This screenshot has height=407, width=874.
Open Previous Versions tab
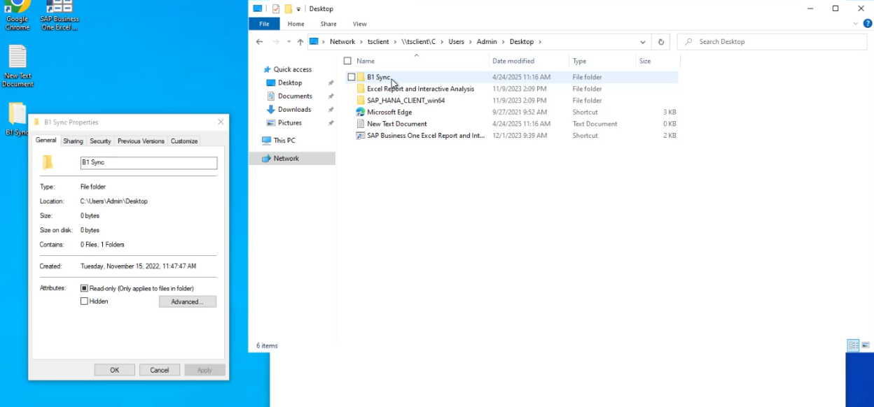coord(141,141)
